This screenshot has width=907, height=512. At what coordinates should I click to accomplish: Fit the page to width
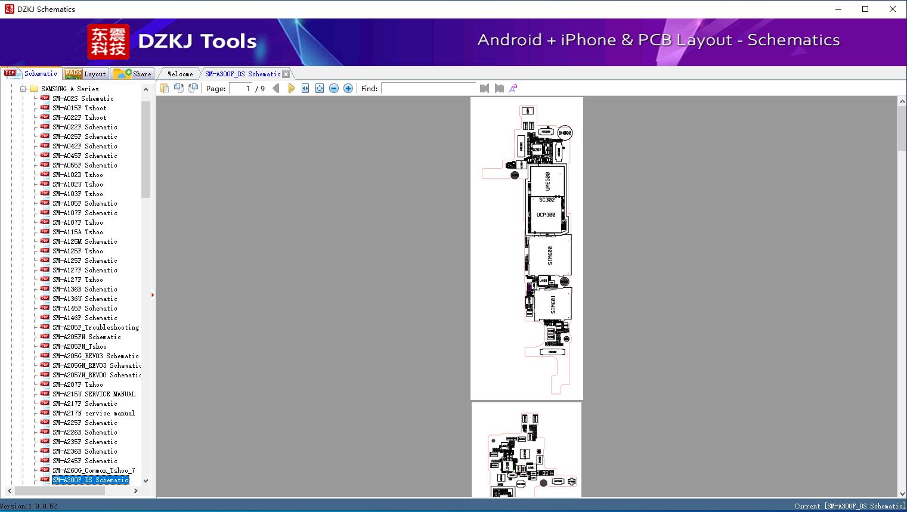pyautogui.click(x=305, y=88)
